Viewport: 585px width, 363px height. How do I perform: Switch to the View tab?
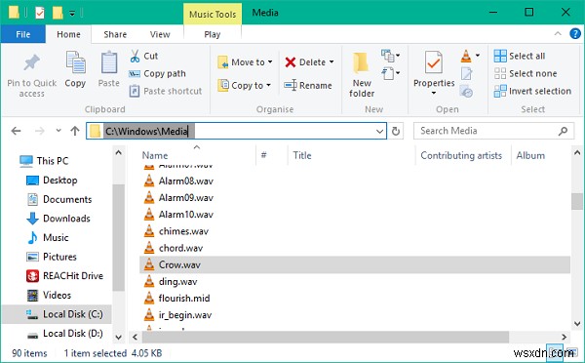[160, 34]
